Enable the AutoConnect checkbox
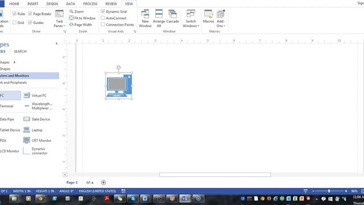 pyautogui.click(x=103, y=18)
